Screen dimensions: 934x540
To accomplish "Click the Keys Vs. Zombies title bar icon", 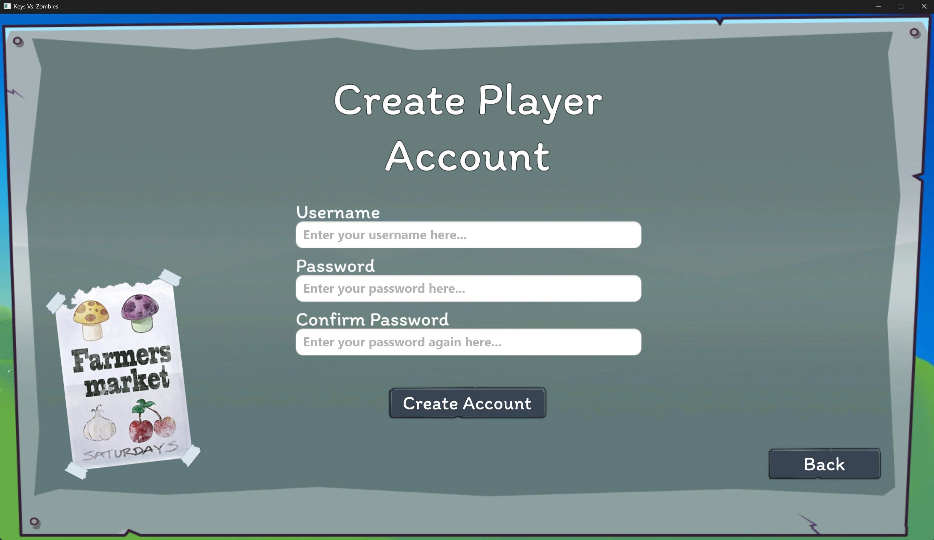I will tap(8, 6).
